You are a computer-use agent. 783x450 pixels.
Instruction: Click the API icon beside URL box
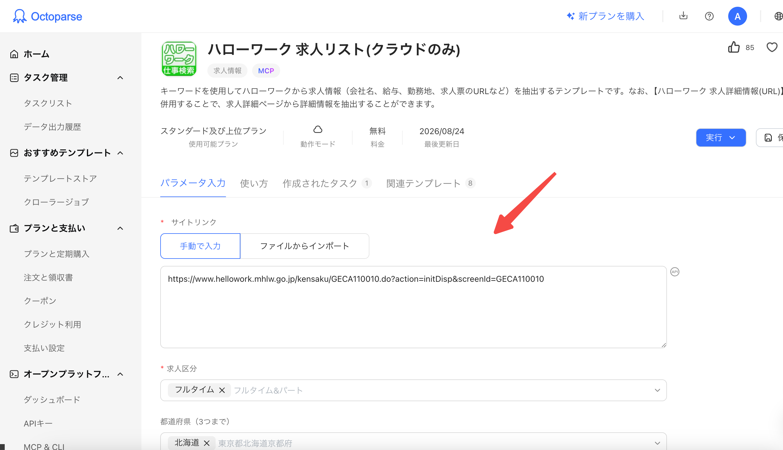coord(675,272)
